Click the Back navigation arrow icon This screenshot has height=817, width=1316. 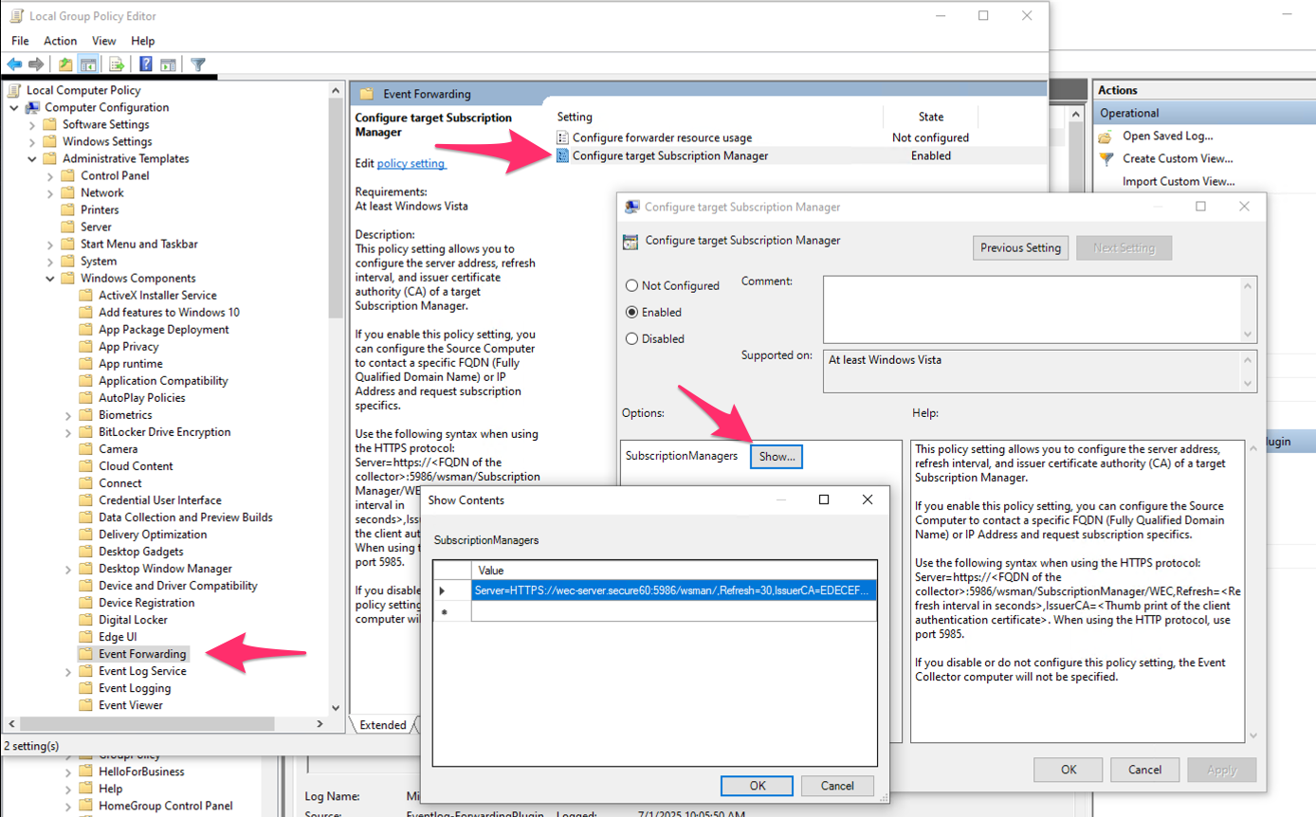coord(14,64)
